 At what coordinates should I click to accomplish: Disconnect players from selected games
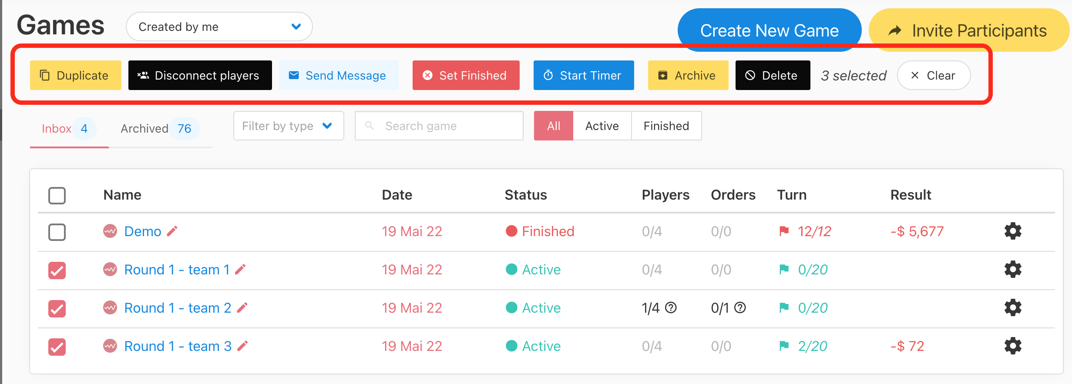point(200,75)
